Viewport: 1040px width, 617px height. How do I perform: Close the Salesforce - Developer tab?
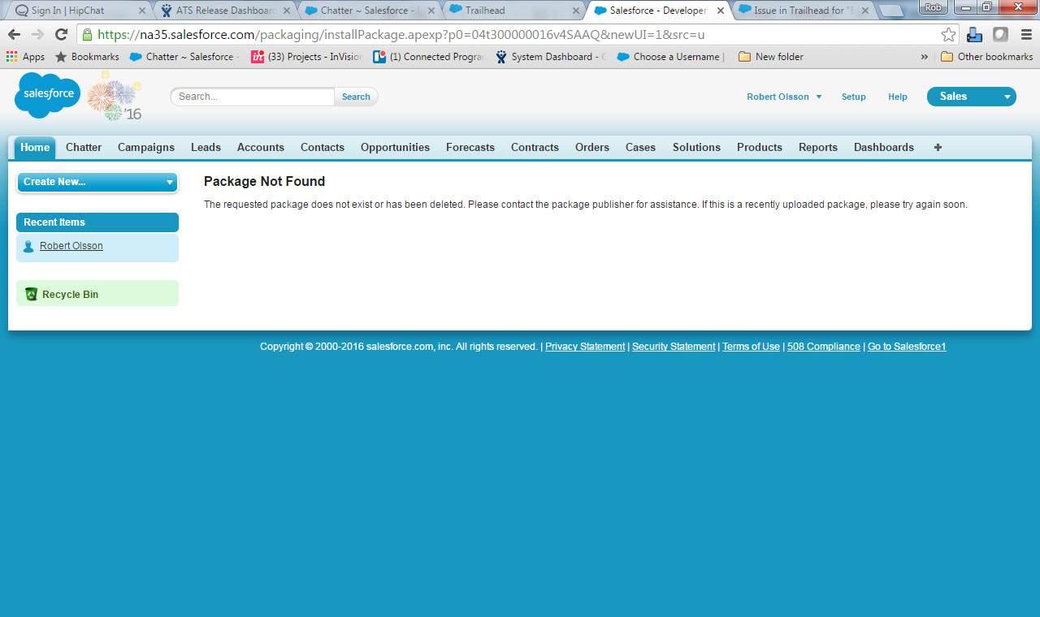[x=720, y=11]
